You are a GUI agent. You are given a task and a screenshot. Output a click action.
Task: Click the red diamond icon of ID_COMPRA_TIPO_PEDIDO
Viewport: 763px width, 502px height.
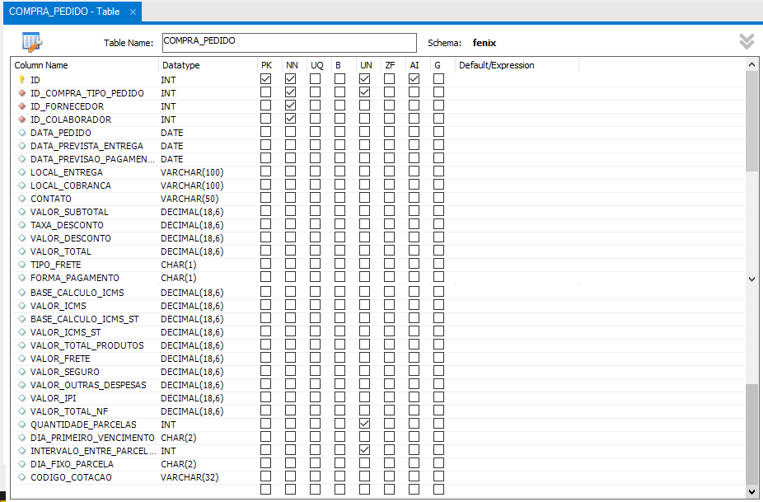pyautogui.click(x=22, y=92)
